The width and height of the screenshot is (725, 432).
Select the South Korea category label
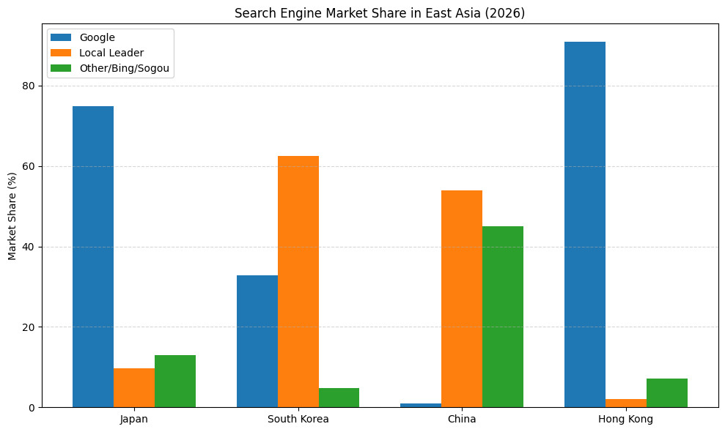(298, 419)
